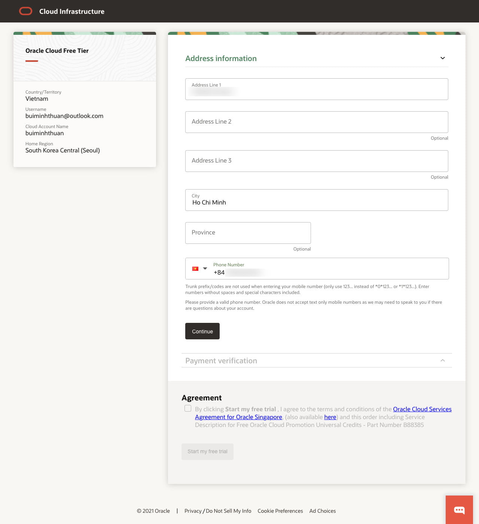Open the chat support icon
Viewport: 479px width, 524px height.
pyautogui.click(x=459, y=510)
